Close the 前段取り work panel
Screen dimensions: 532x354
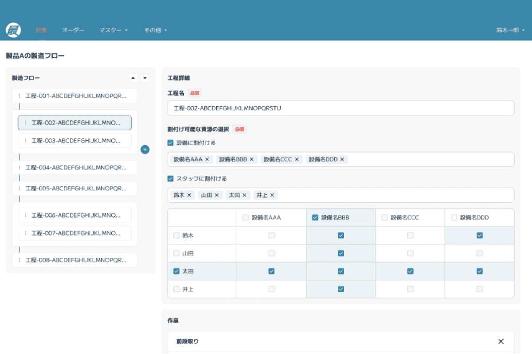click(501, 341)
